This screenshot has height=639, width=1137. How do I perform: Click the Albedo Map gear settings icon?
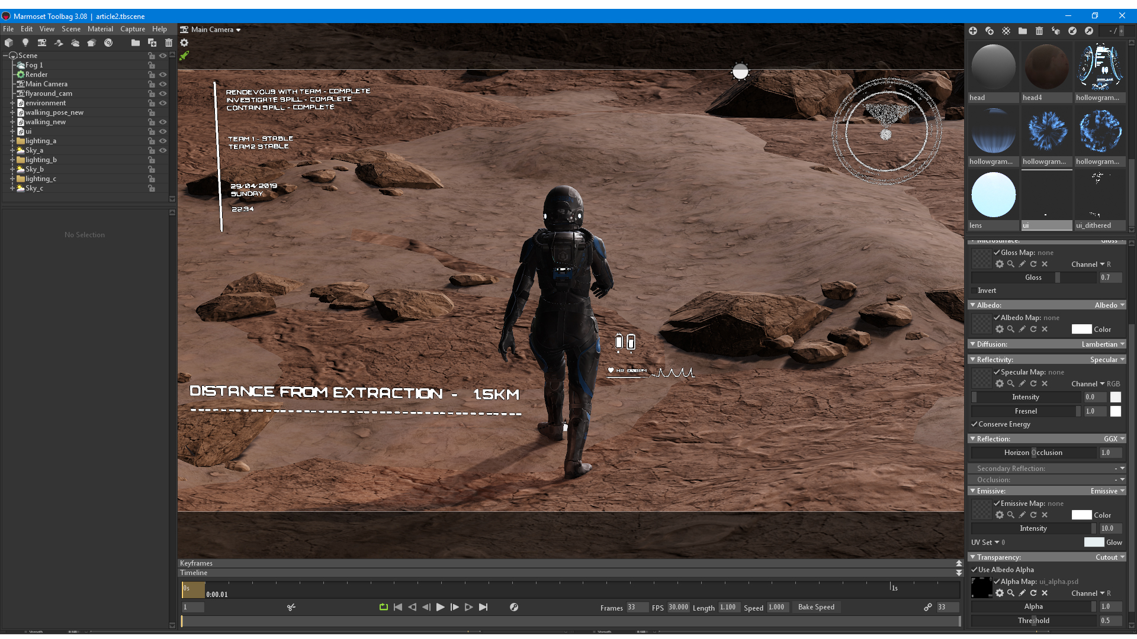[1000, 330]
